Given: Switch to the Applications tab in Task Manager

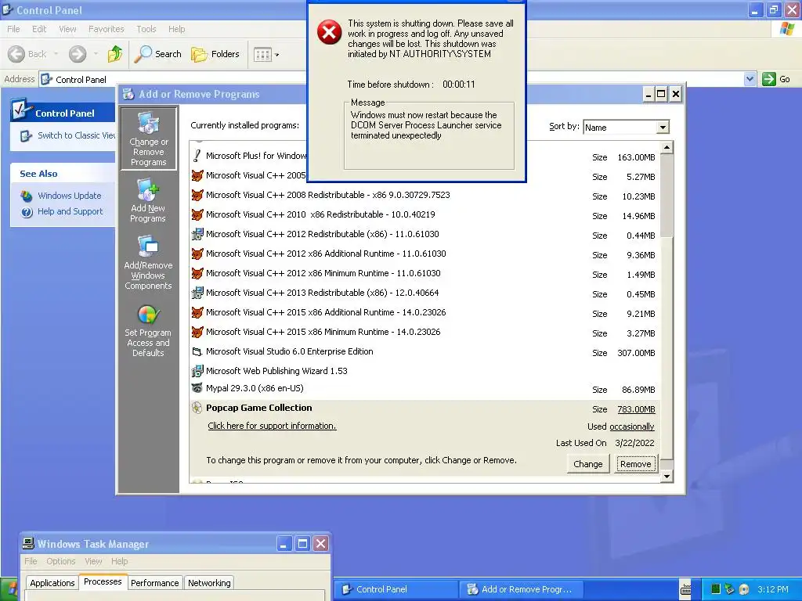Looking at the screenshot, I should pos(52,583).
